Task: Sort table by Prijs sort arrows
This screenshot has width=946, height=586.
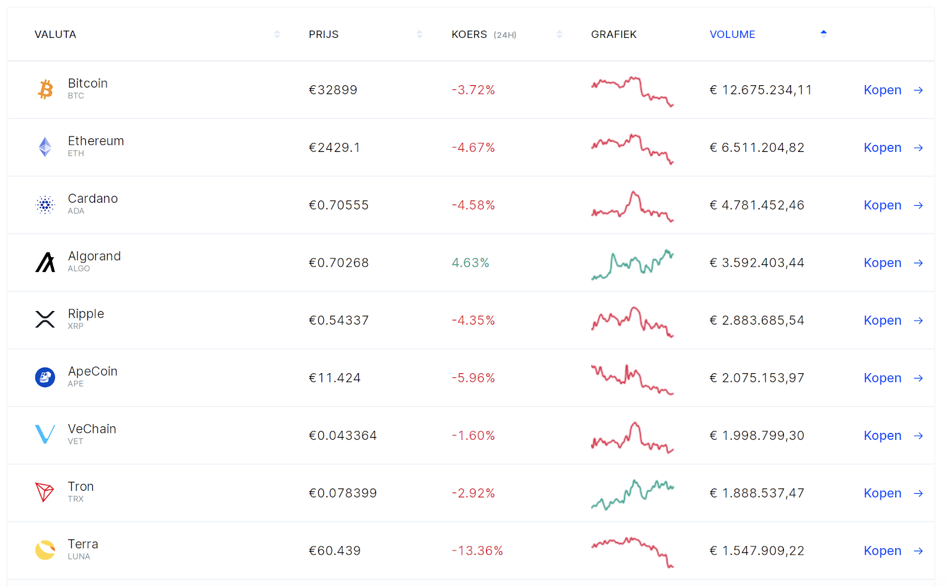Action: coord(419,34)
